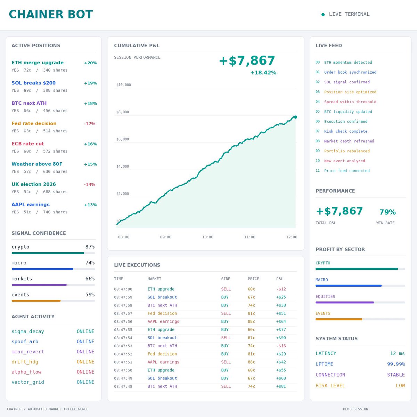Image resolution: width=417 pixels, height=417 pixels.
Task: Open the Risk check complete feed entry
Action: click(x=342, y=131)
